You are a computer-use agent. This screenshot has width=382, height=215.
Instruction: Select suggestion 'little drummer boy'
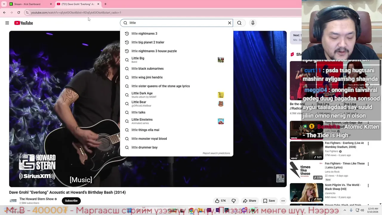[176, 148]
